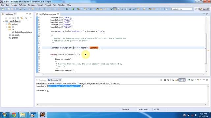The image size is (211, 118).
Task: Collapse the HashSetDemo project node
Action: click(4, 21)
